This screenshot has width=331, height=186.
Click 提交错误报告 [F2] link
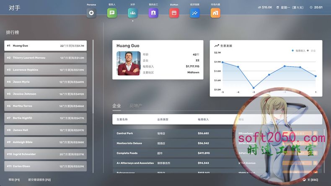[x=39, y=180]
